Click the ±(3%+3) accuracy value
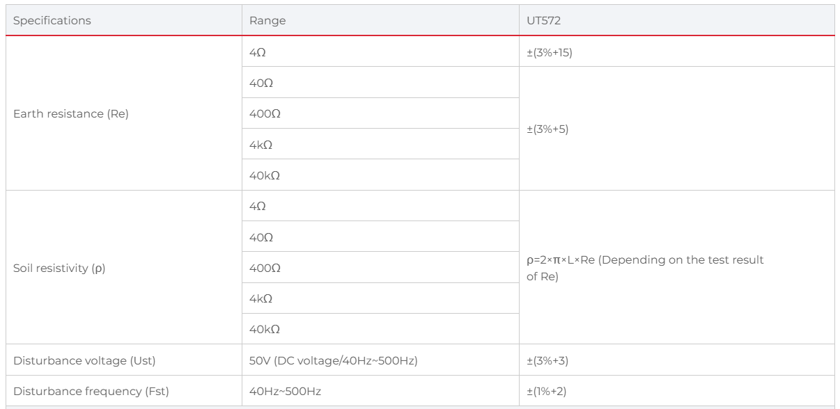Screen dimensions: 840x409 548,360
